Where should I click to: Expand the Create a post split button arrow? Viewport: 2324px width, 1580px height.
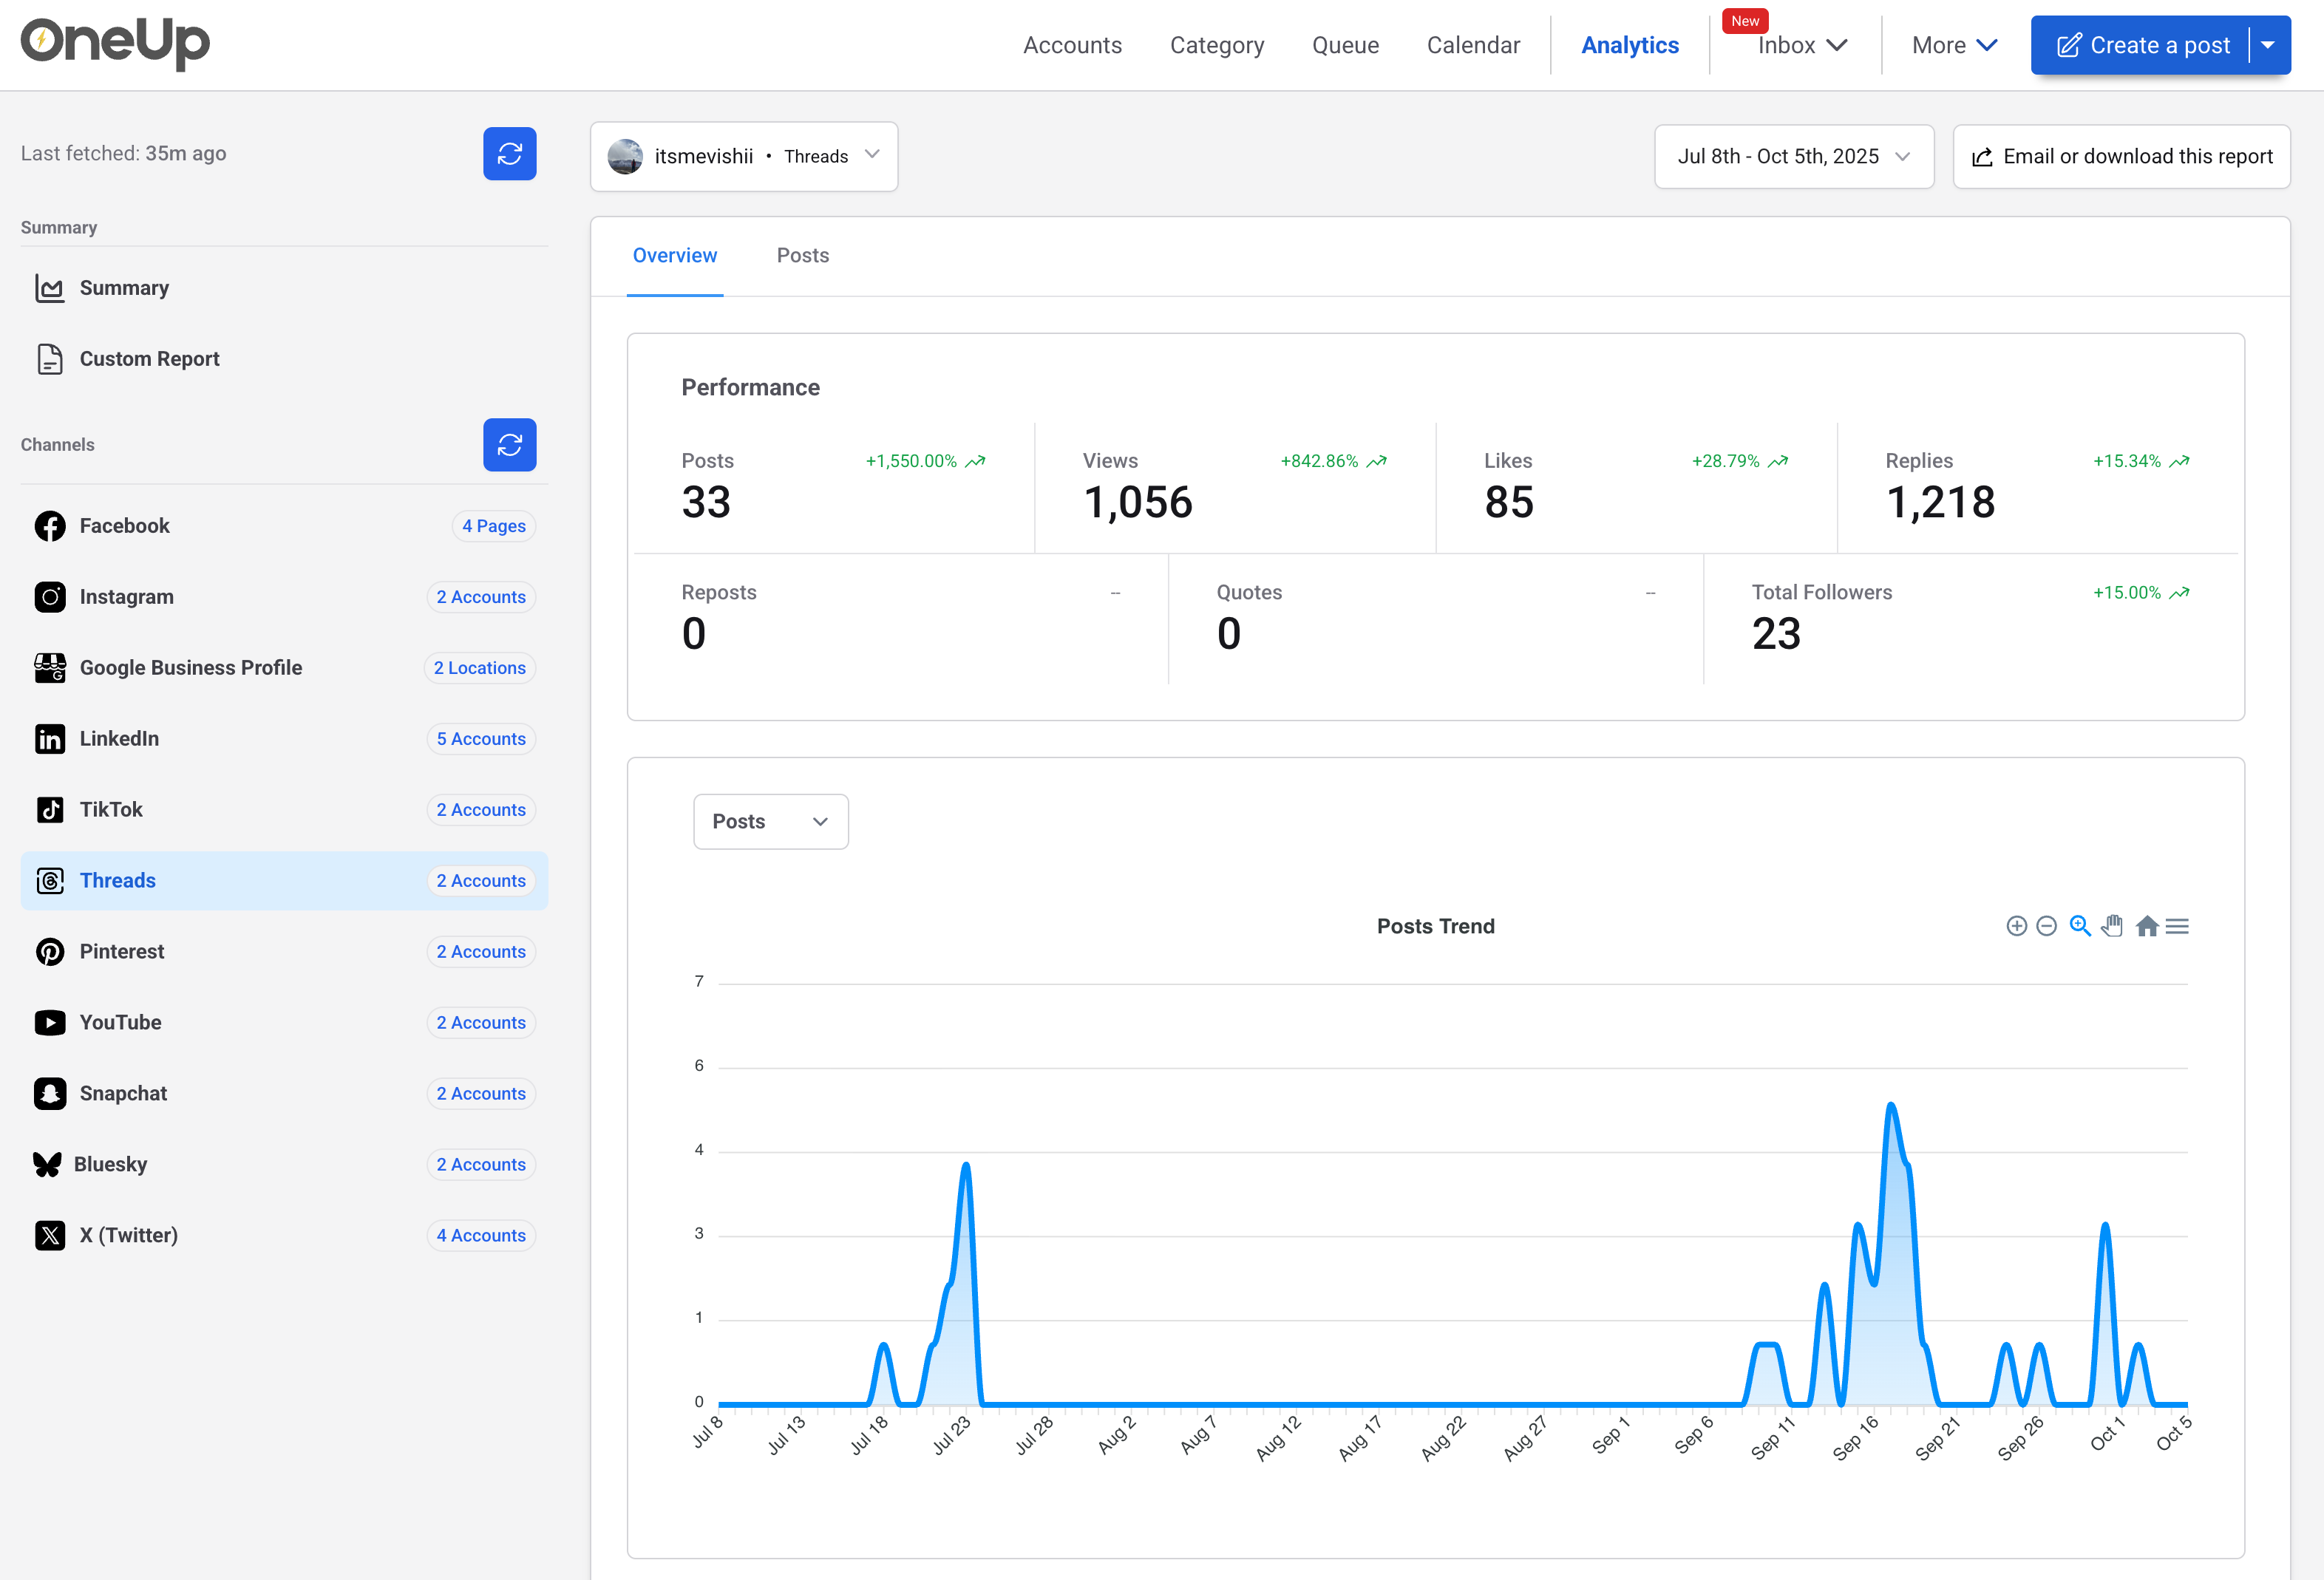(x=2268, y=45)
